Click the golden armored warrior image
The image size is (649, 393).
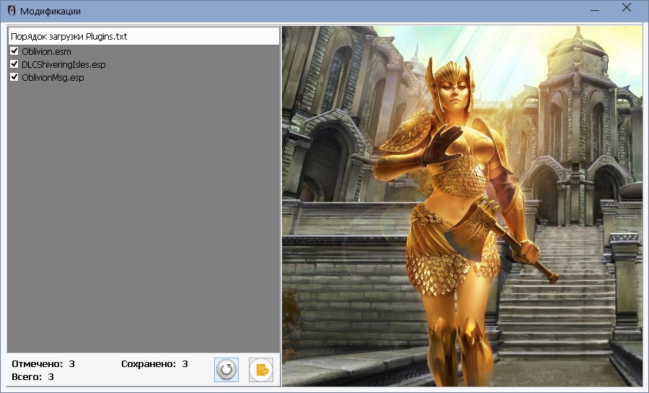coord(454,216)
